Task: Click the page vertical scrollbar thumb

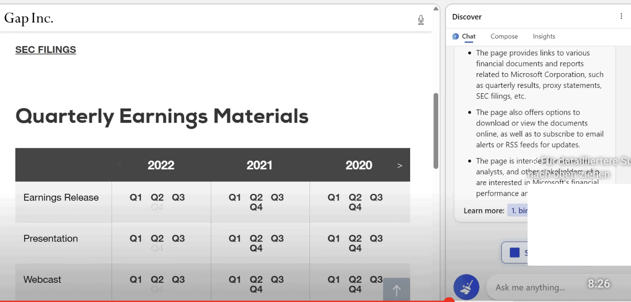Action: tap(436, 130)
